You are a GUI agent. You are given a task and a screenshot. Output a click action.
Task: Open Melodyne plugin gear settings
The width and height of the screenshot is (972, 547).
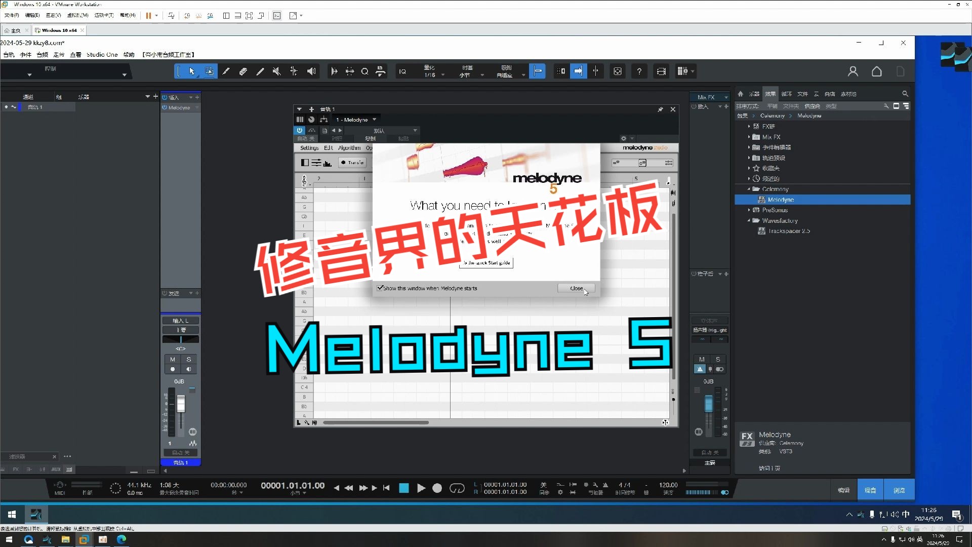click(624, 138)
